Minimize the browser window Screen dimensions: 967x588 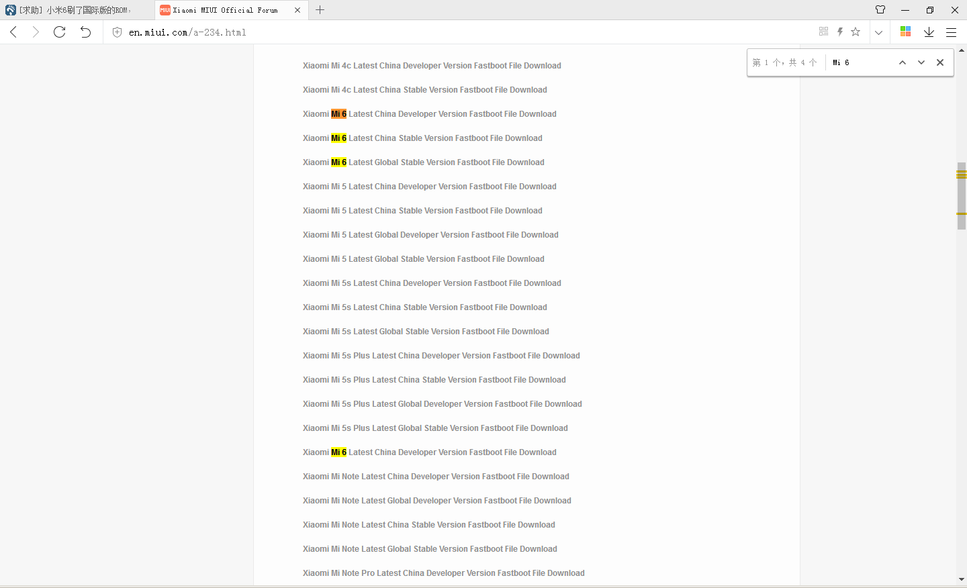(905, 10)
